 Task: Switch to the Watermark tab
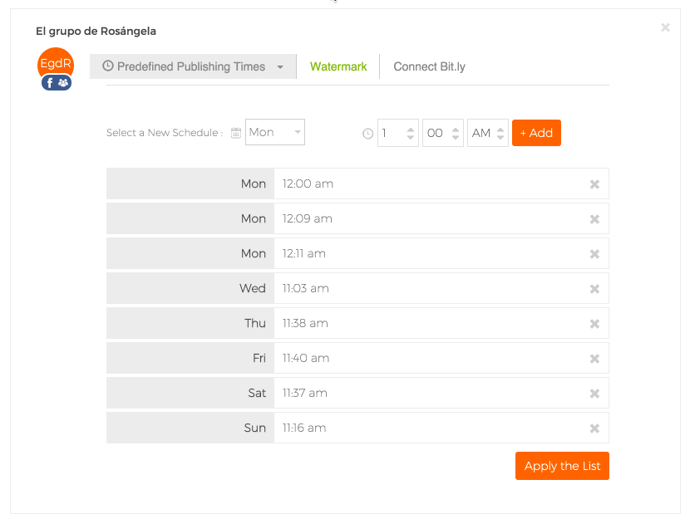338,66
